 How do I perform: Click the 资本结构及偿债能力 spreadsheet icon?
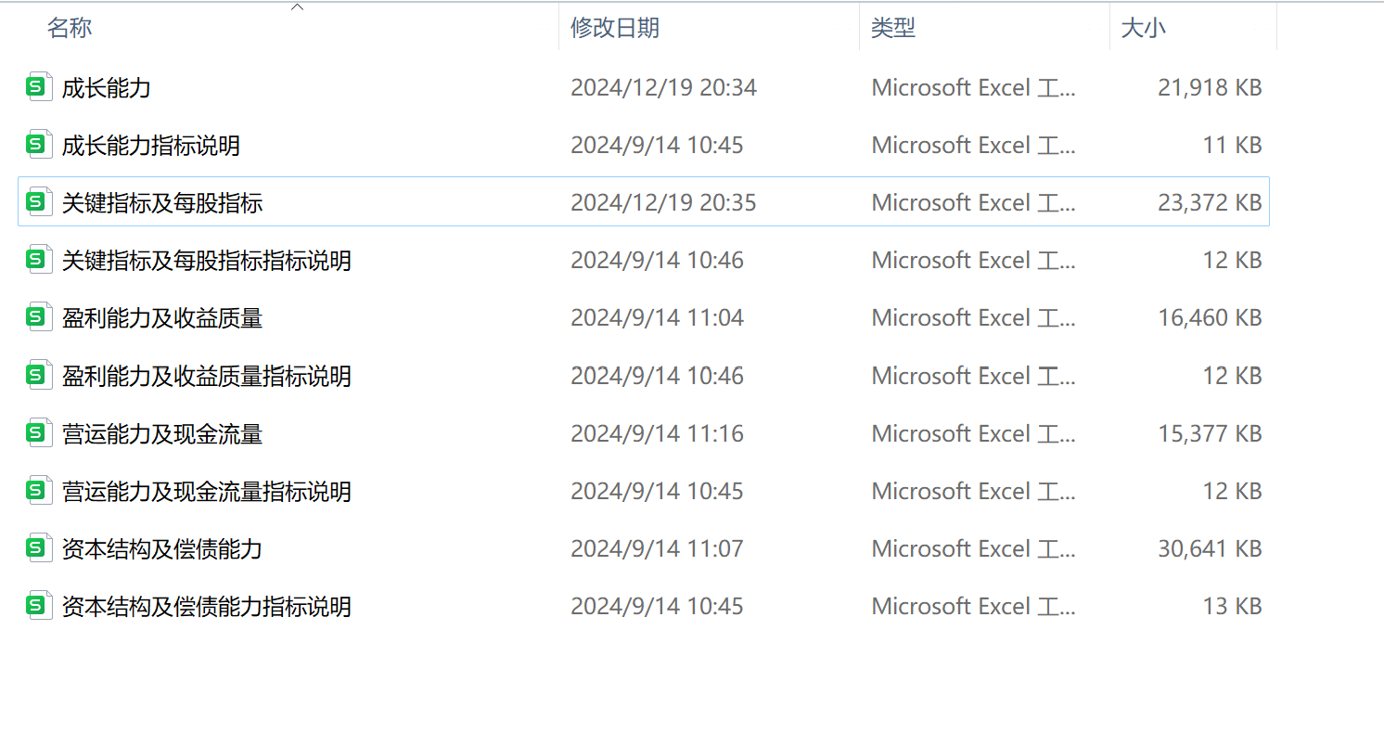pyautogui.click(x=38, y=548)
